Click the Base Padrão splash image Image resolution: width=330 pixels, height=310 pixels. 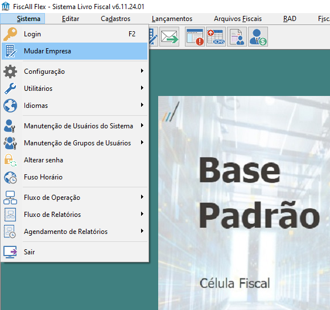pos(244,203)
